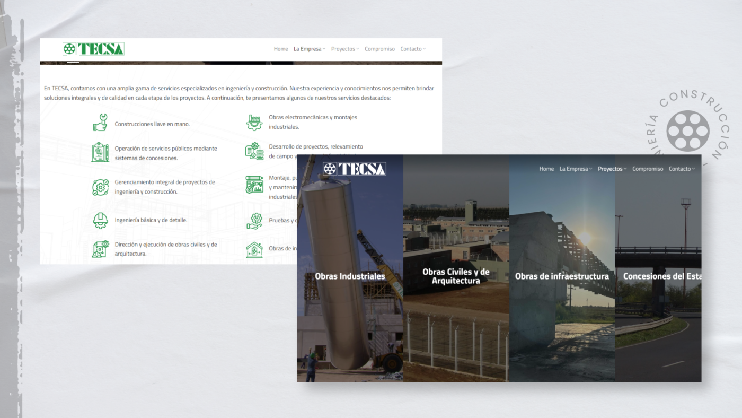The height and width of the screenshot is (418, 742).
Task: Click the factory gear icon for Obras electromecánicas
Action: click(254, 123)
